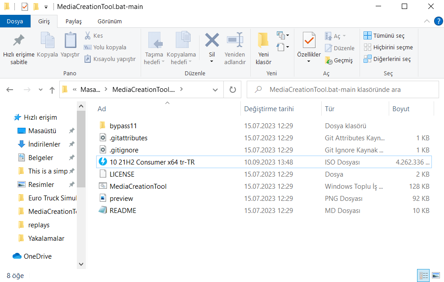Open the easy access dropdown icon
Screen dimensions: 444x282
(x=283, y=47)
